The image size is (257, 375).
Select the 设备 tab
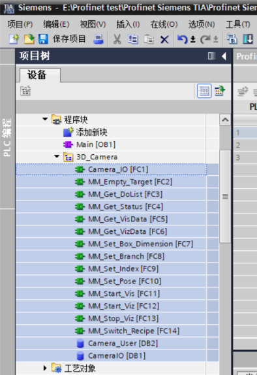(x=40, y=75)
